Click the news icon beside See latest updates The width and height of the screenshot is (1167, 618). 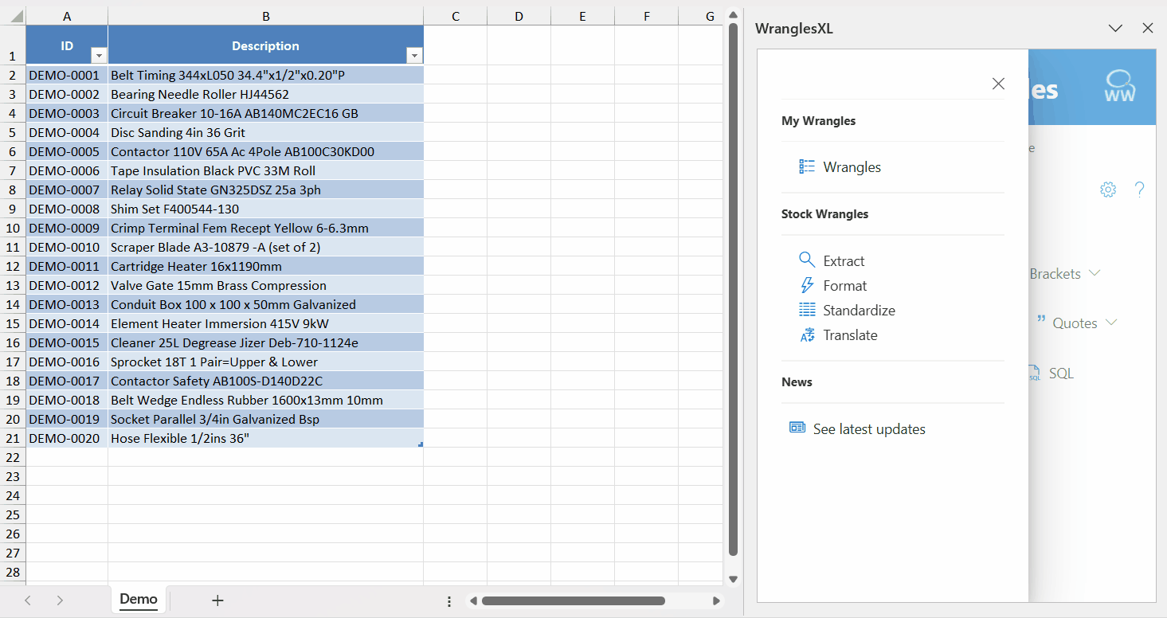(x=797, y=428)
